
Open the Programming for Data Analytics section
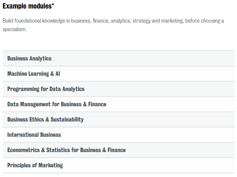click(x=118, y=89)
